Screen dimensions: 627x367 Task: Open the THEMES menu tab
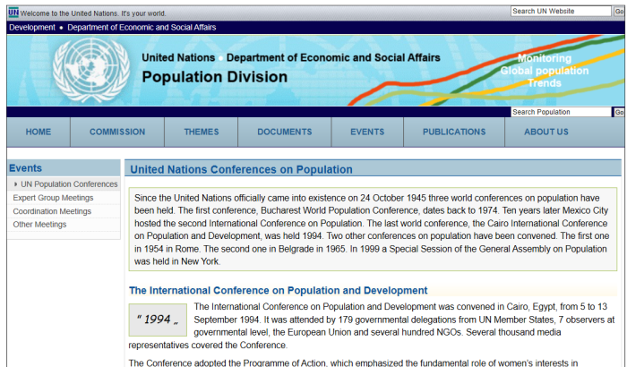click(202, 132)
